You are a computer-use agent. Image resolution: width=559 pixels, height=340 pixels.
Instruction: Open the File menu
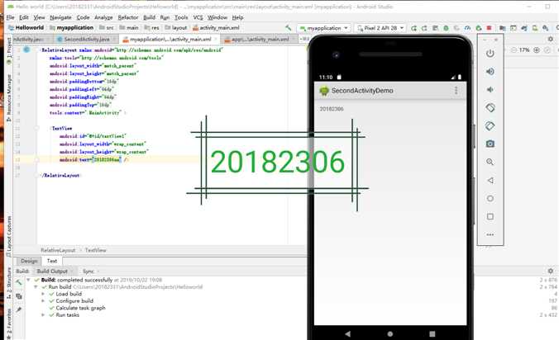[11, 17]
